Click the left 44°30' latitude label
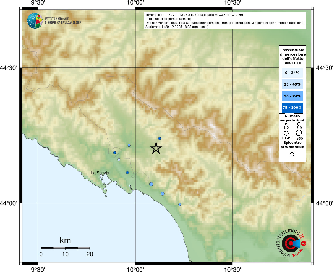The width and height of the screenshot is (333, 272). click(x=8, y=68)
